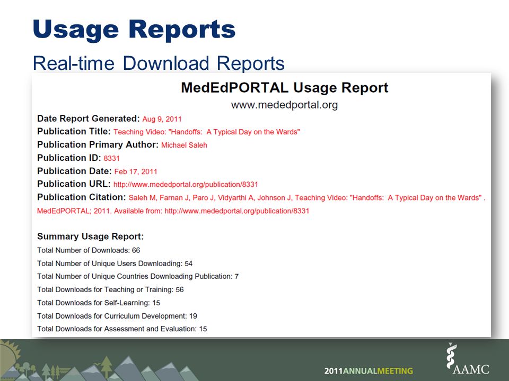Click the publication title 'Teaching Video: Handoffs' text
The width and height of the screenshot is (509, 381).
[207, 132]
